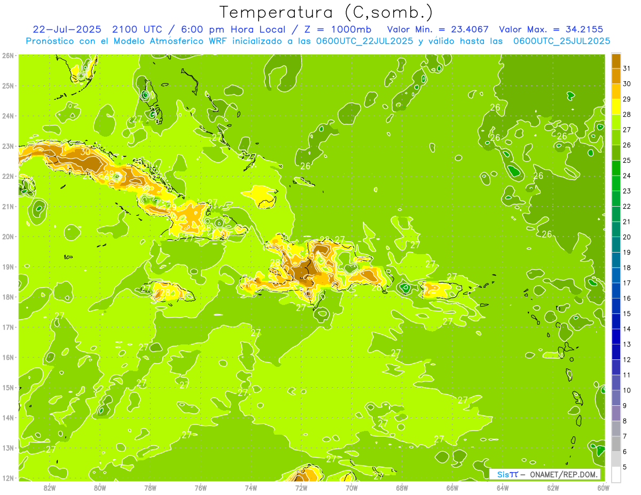
Task: Click the legend swatch between 24 and 25
Action: (616, 168)
